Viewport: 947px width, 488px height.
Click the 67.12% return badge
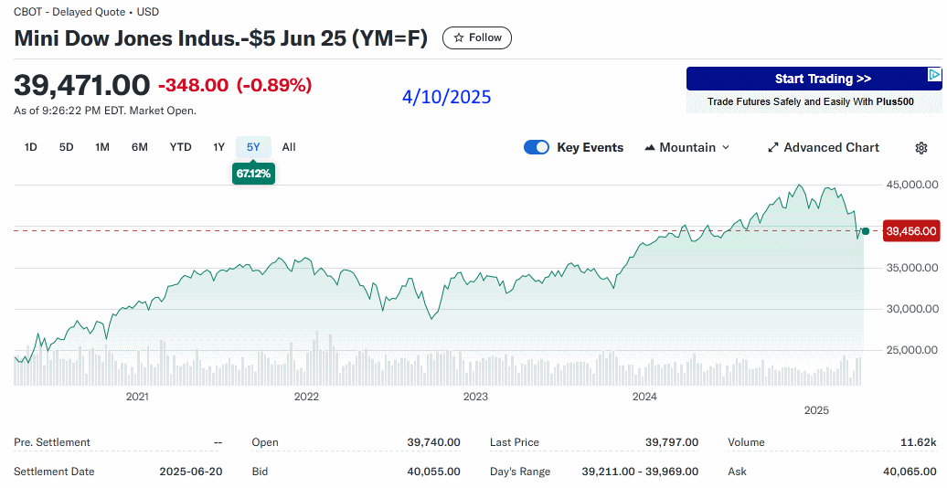coord(254,174)
